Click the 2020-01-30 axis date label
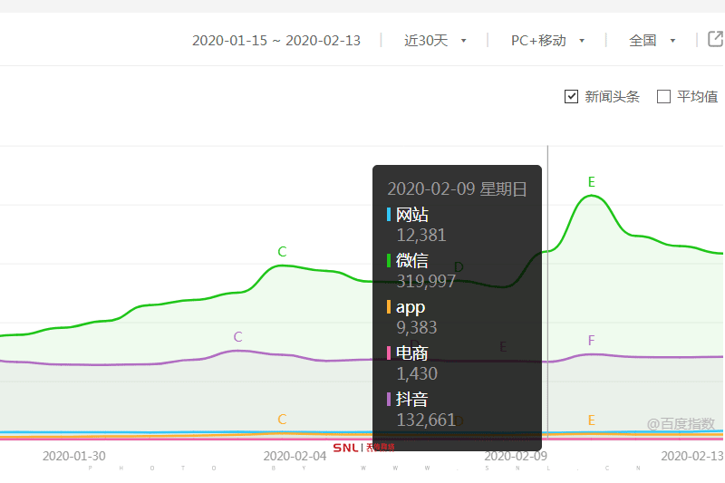Image resolution: width=725 pixels, height=483 pixels. pyautogui.click(x=74, y=456)
